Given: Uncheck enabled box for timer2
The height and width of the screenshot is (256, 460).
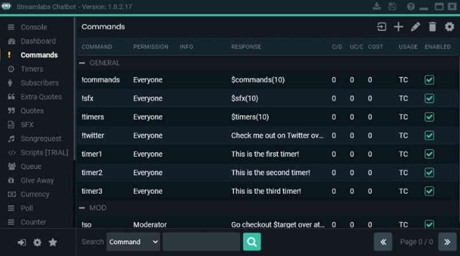Looking at the screenshot, I should coord(430,173).
